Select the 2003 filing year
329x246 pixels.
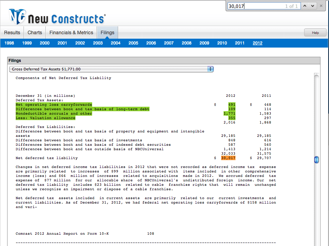click(98, 43)
